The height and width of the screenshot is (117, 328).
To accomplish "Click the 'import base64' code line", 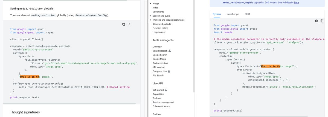I will [223, 32].
